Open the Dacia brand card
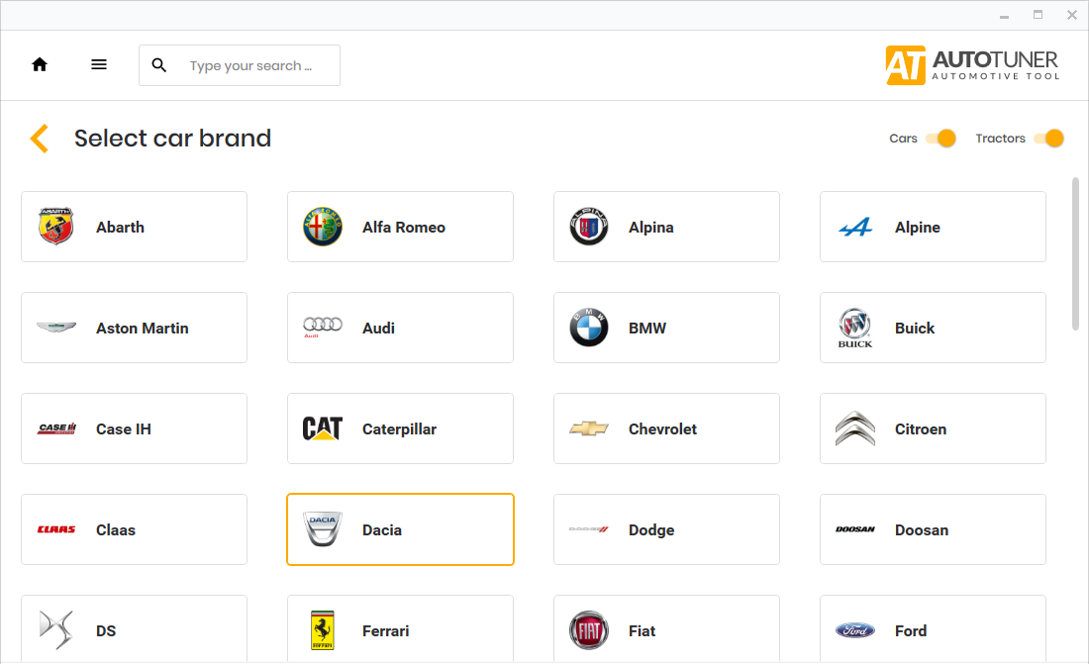 coord(400,529)
